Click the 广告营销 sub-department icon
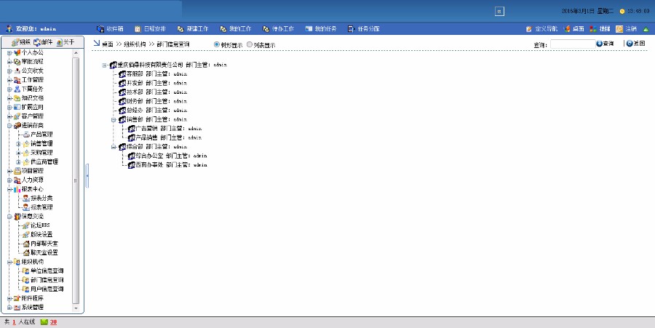Screen dimensions: 655x328 [131, 129]
